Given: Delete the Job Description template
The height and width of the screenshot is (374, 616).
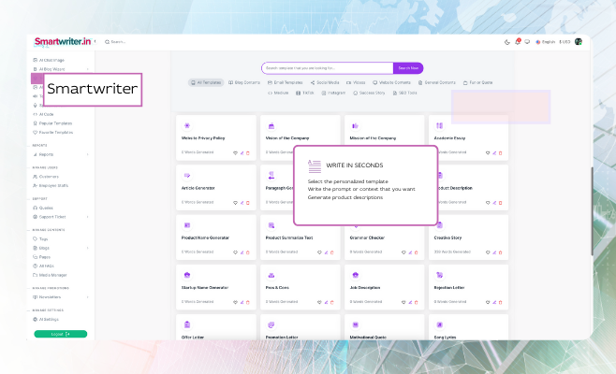Looking at the screenshot, I should pos(416,302).
